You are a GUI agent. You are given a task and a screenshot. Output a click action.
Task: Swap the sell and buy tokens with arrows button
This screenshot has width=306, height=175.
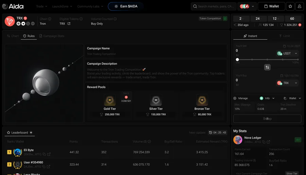[267, 67]
